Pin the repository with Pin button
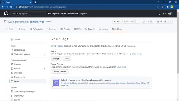The image size is (179, 101). coord(117,22)
